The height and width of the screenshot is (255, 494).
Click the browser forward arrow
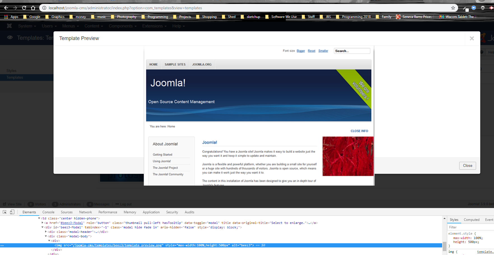(x=15, y=8)
